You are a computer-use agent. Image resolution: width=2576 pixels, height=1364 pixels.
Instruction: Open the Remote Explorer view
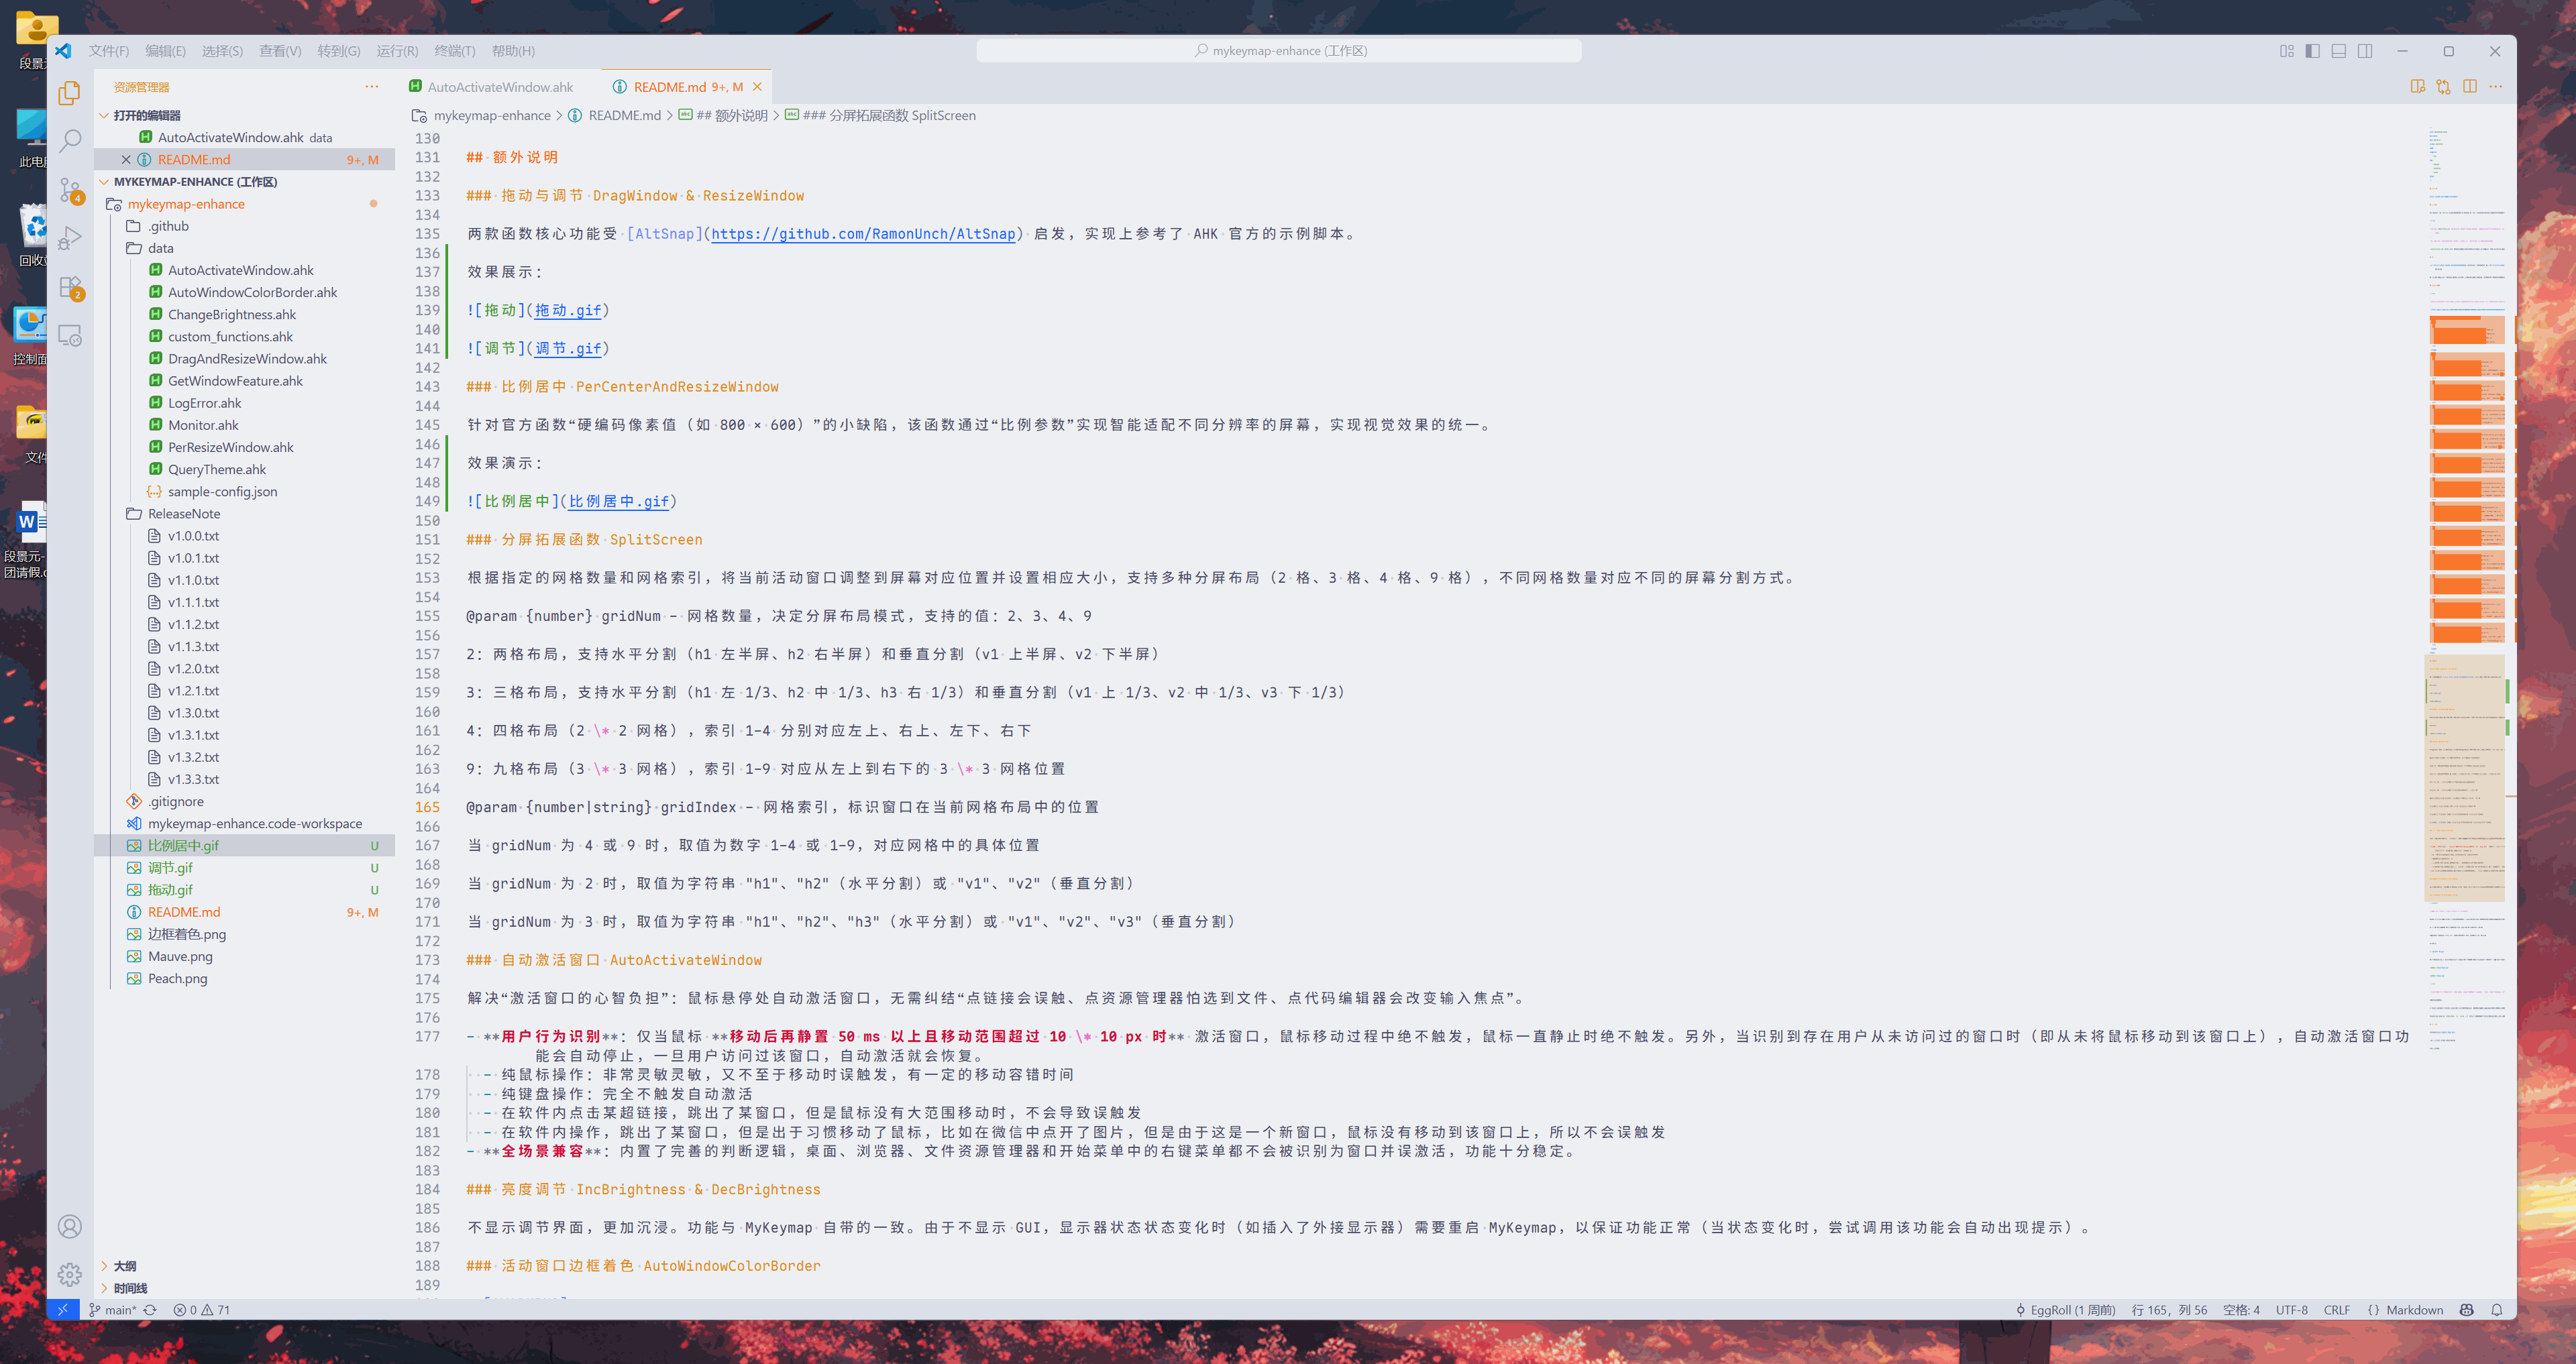[x=70, y=336]
